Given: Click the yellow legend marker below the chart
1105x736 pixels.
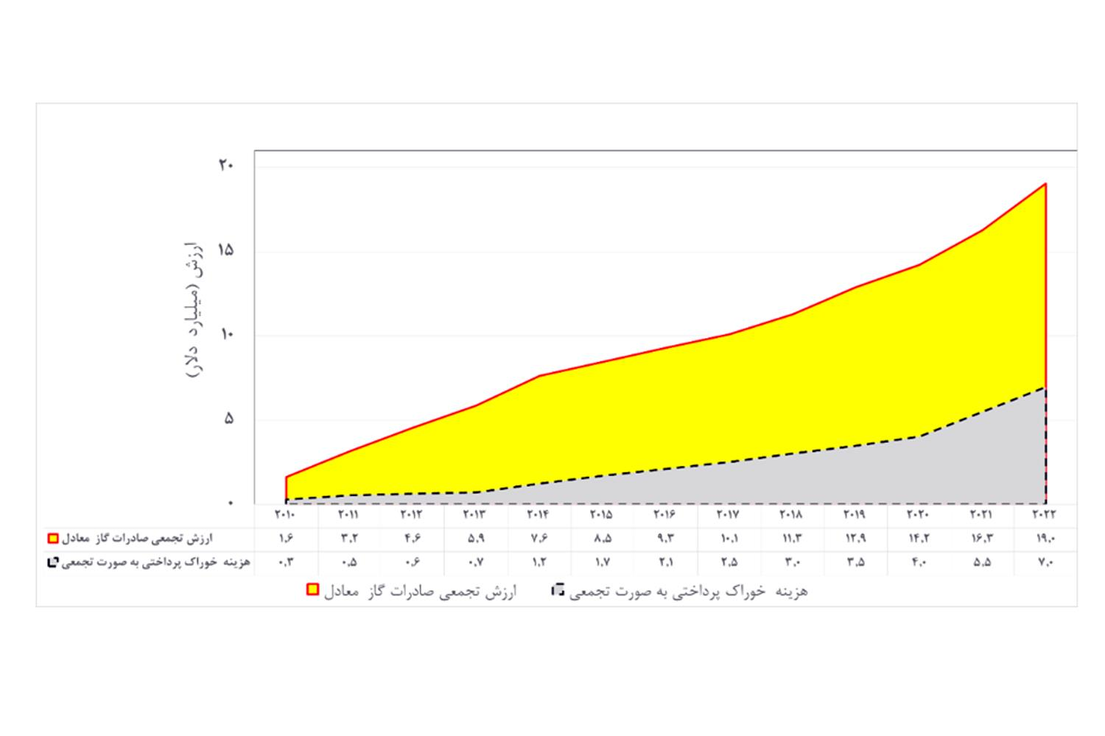Looking at the screenshot, I should click(x=313, y=590).
